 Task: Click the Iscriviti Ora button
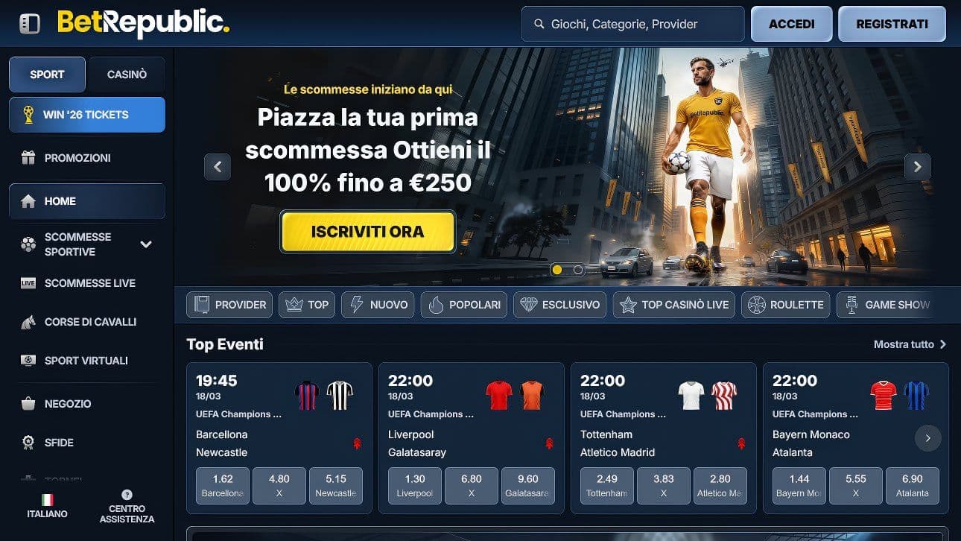coord(368,232)
